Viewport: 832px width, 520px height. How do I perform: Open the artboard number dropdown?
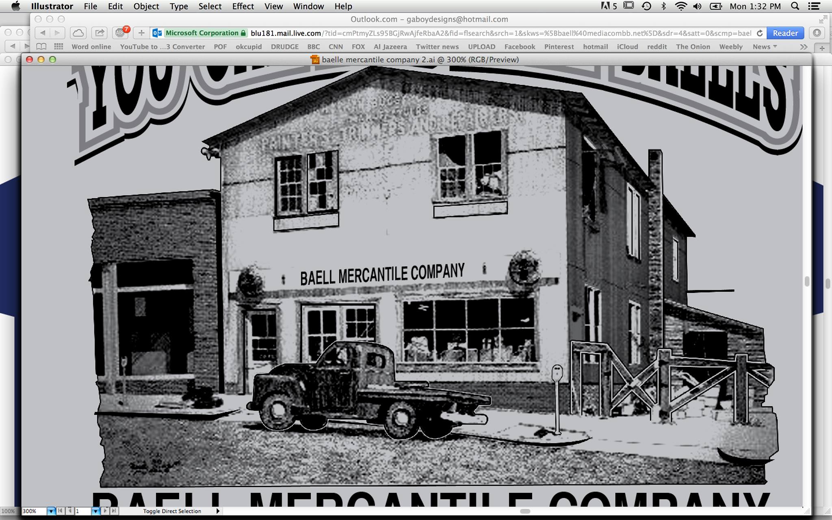pyautogui.click(x=95, y=511)
